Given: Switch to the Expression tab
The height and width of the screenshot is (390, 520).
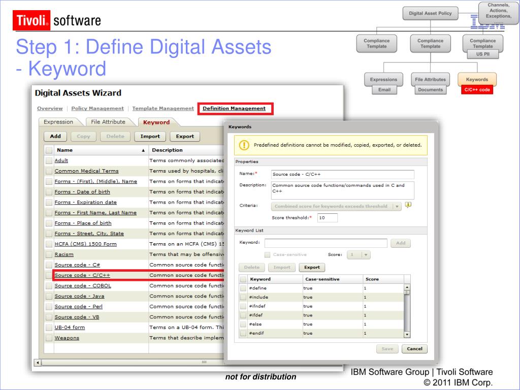Looking at the screenshot, I should click(58, 122).
